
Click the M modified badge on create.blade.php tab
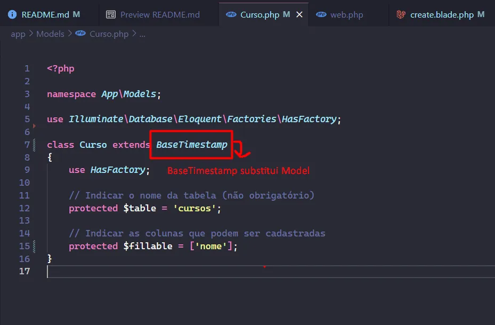[482, 14]
